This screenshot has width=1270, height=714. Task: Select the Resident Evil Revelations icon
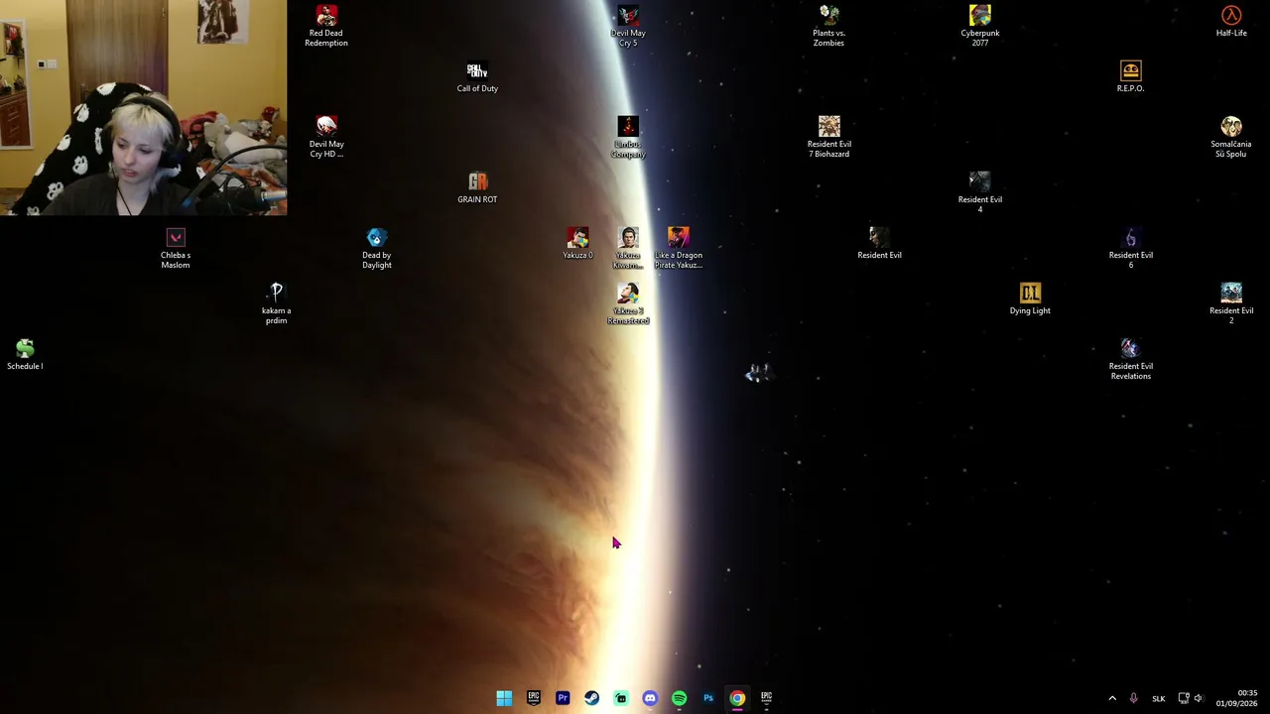[x=1130, y=359]
